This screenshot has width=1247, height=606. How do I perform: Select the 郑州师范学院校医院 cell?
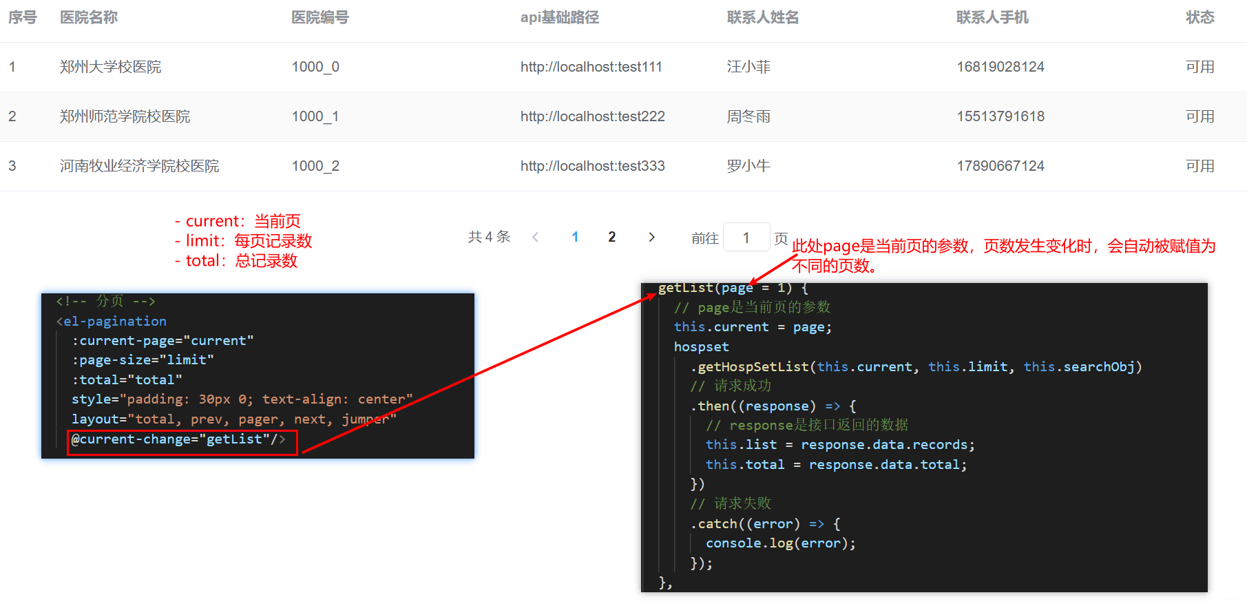[125, 116]
